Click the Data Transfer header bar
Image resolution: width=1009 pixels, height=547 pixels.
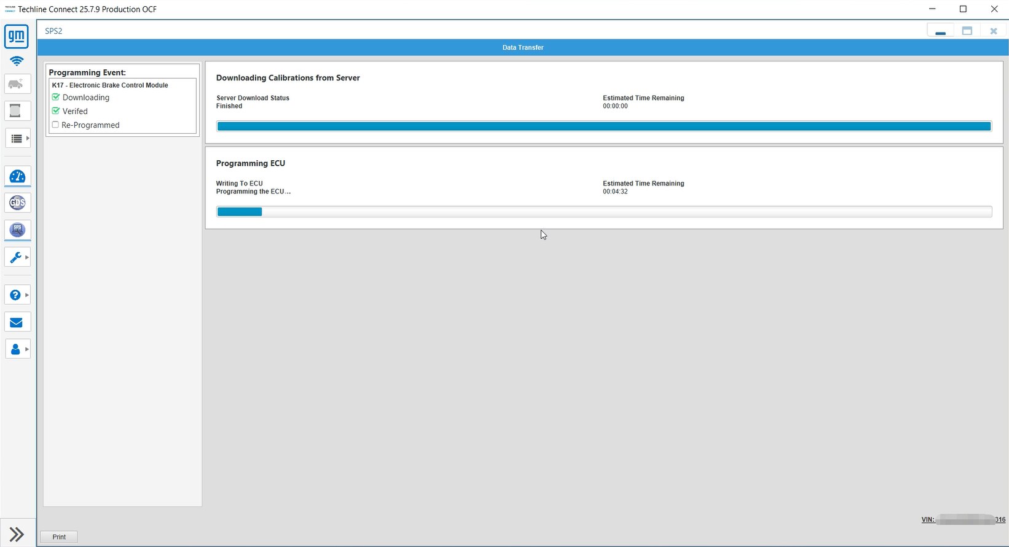click(x=522, y=47)
